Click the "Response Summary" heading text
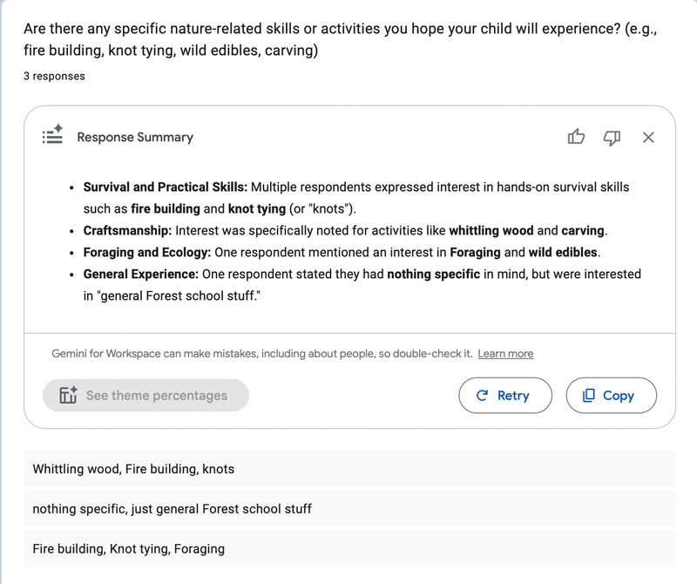This screenshot has width=697, height=584. [135, 137]
